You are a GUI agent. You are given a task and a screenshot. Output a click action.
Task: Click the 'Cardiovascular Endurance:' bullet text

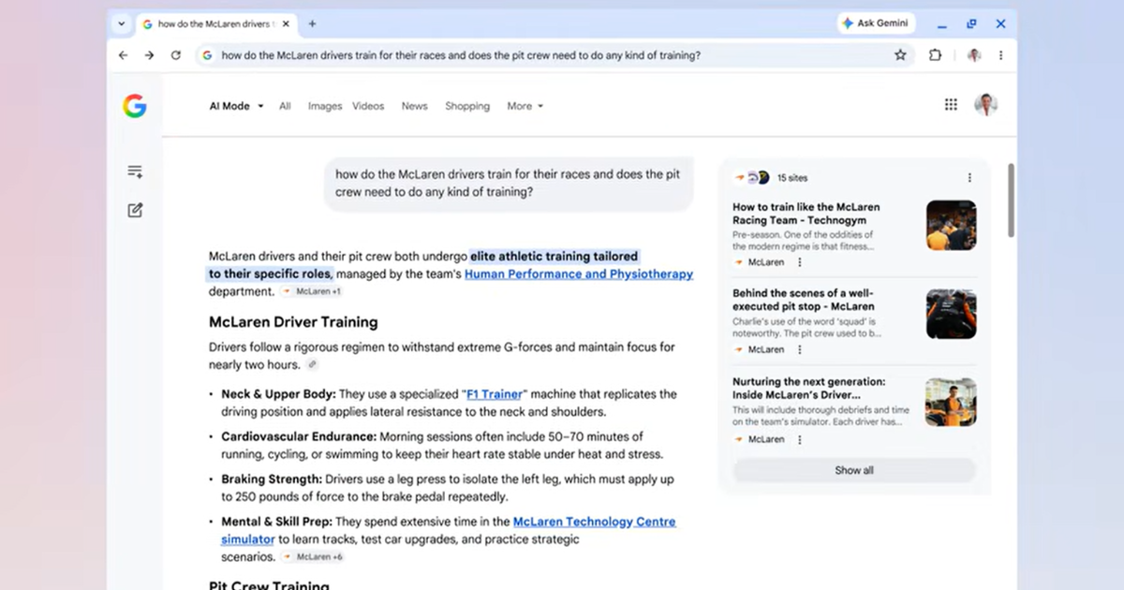(299, 436)
